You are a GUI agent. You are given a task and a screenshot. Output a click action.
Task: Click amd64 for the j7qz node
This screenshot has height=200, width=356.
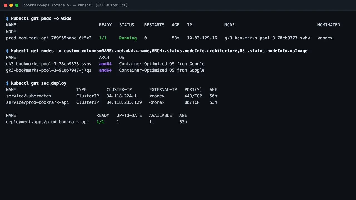105,70
